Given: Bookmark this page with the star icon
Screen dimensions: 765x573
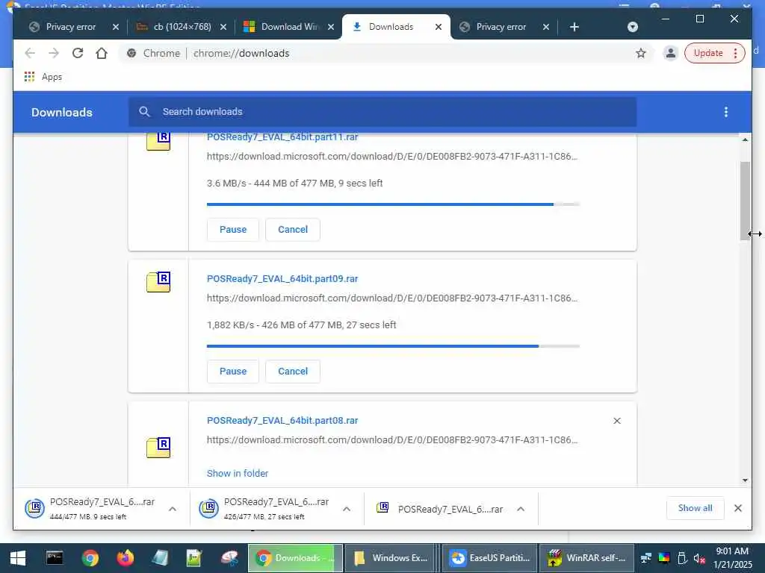Looking at the screenshot, I should (x=640, y=53).
